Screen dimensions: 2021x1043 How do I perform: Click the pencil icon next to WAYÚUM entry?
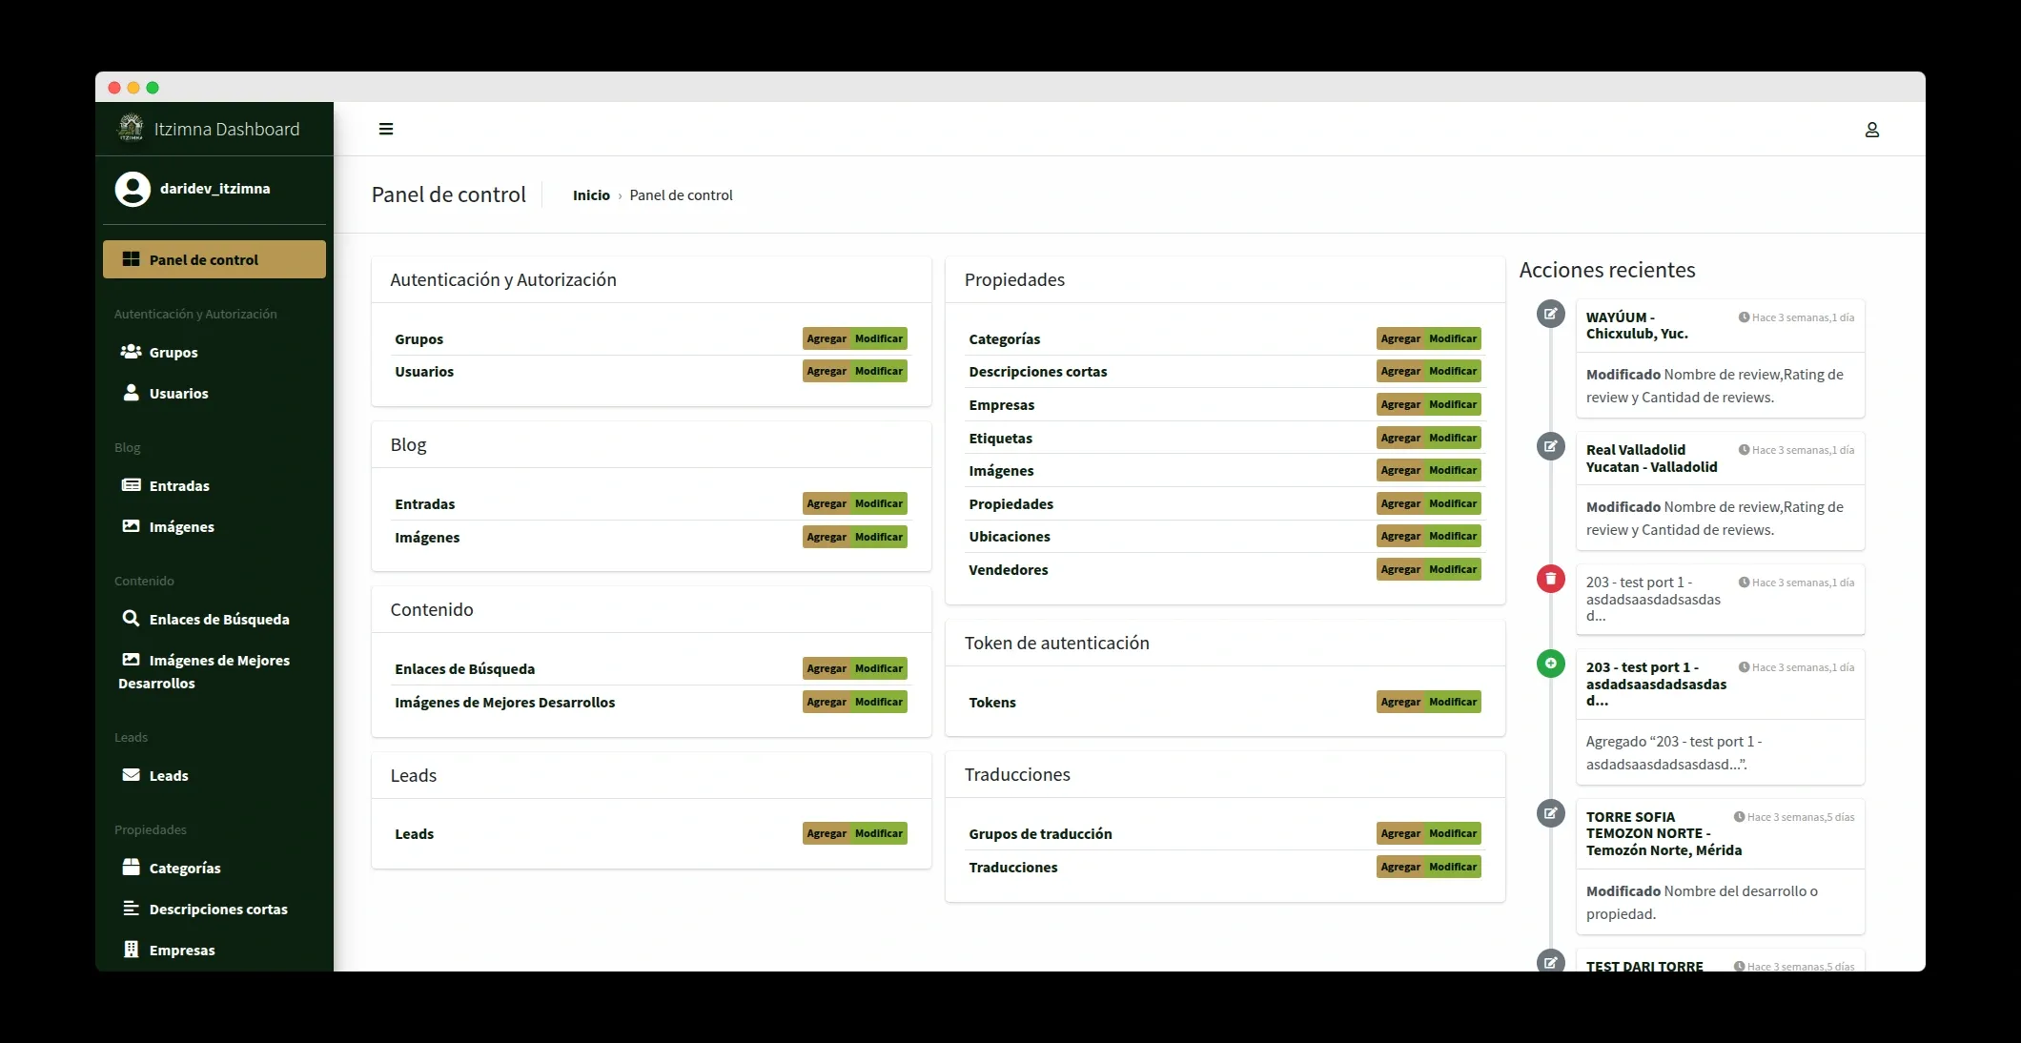(x=1552, y=314)
